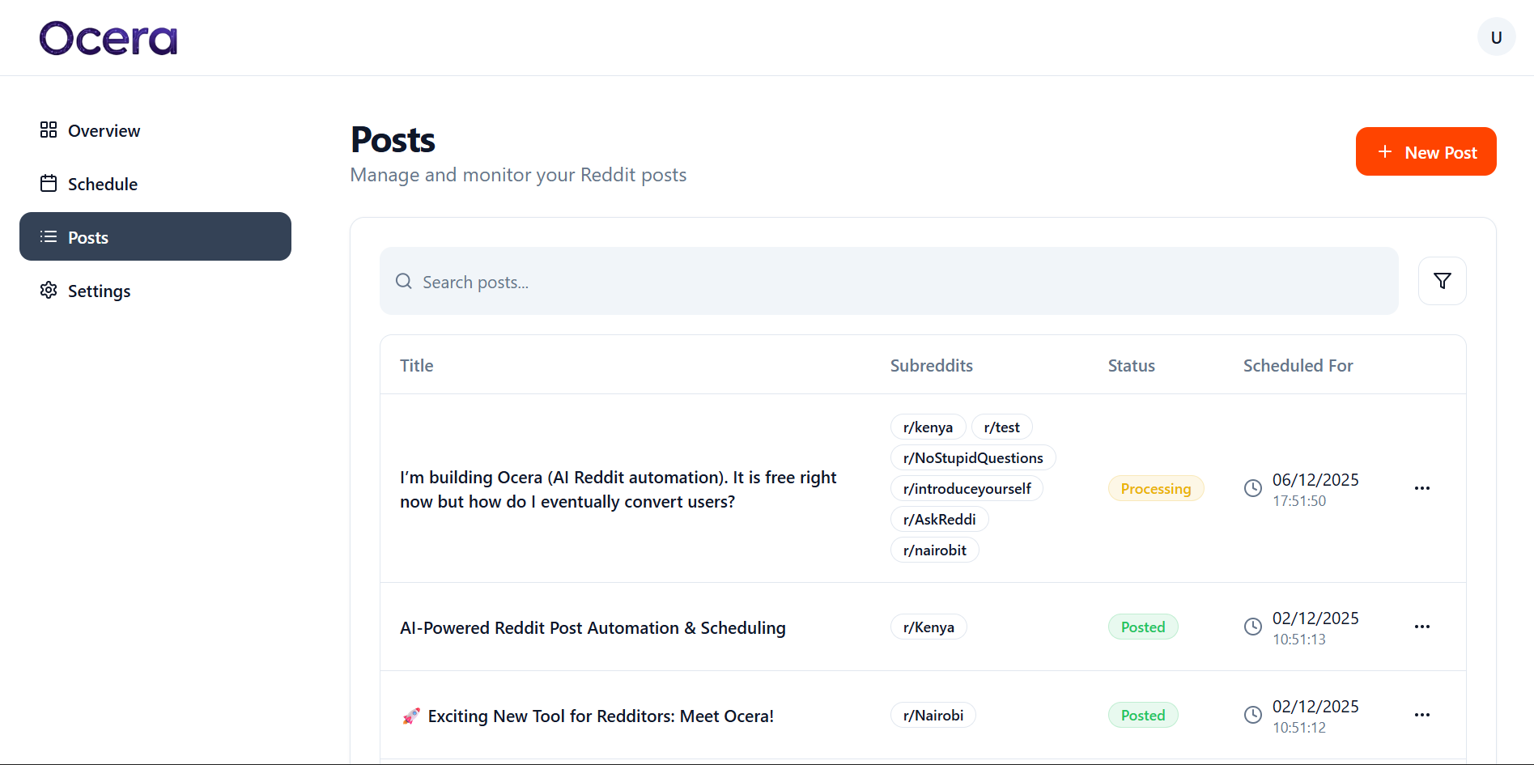Viewport: 1534px width, 765px height.
Task: Click the New Post button
Action: coord(1426,151)
